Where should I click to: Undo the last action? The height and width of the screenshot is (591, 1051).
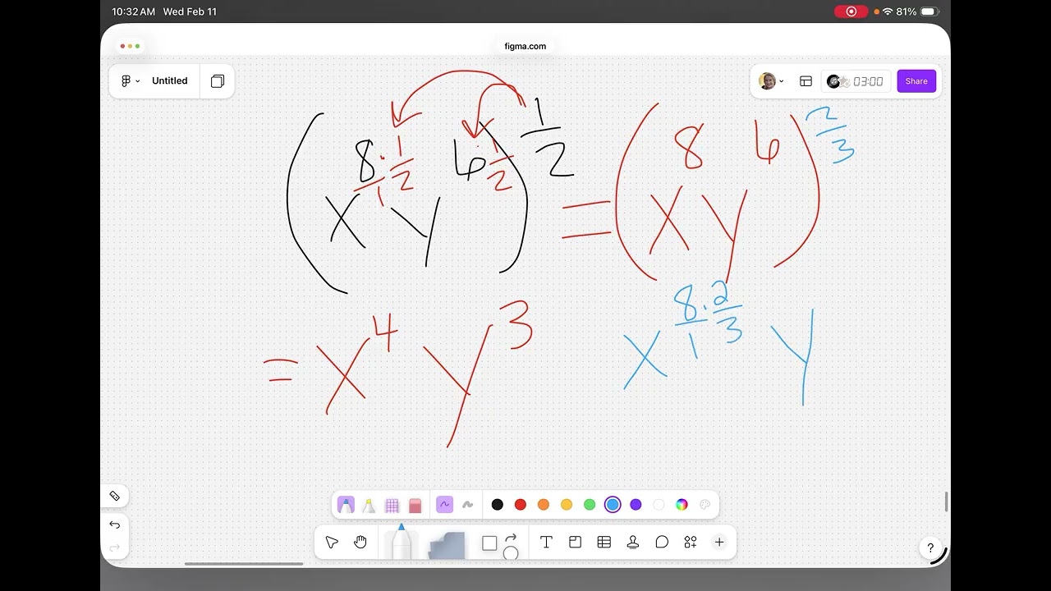tap(114, 525)
